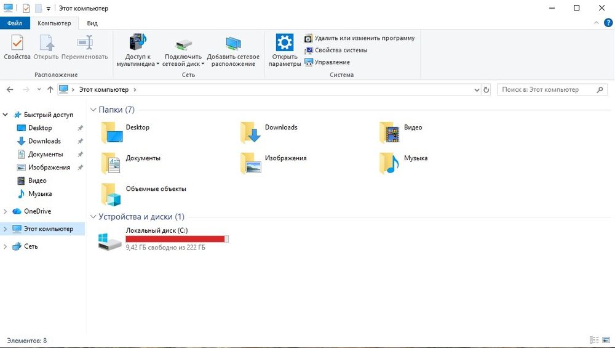Click the pin icon next to Desktop
Screen dimensions: 615x348
(81, 127)
